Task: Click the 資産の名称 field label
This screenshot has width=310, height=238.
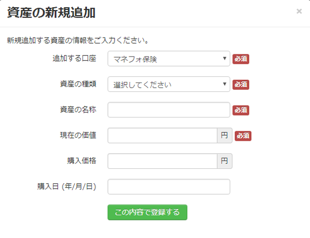Action: [x=78, y=110]
